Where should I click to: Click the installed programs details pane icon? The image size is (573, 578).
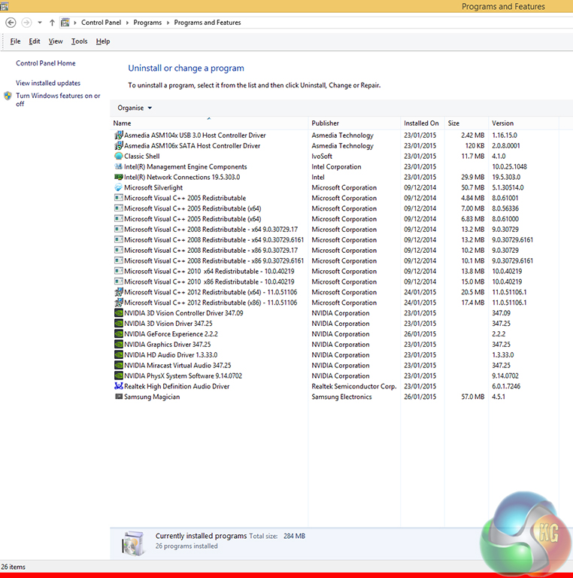[x=133, y=543]
